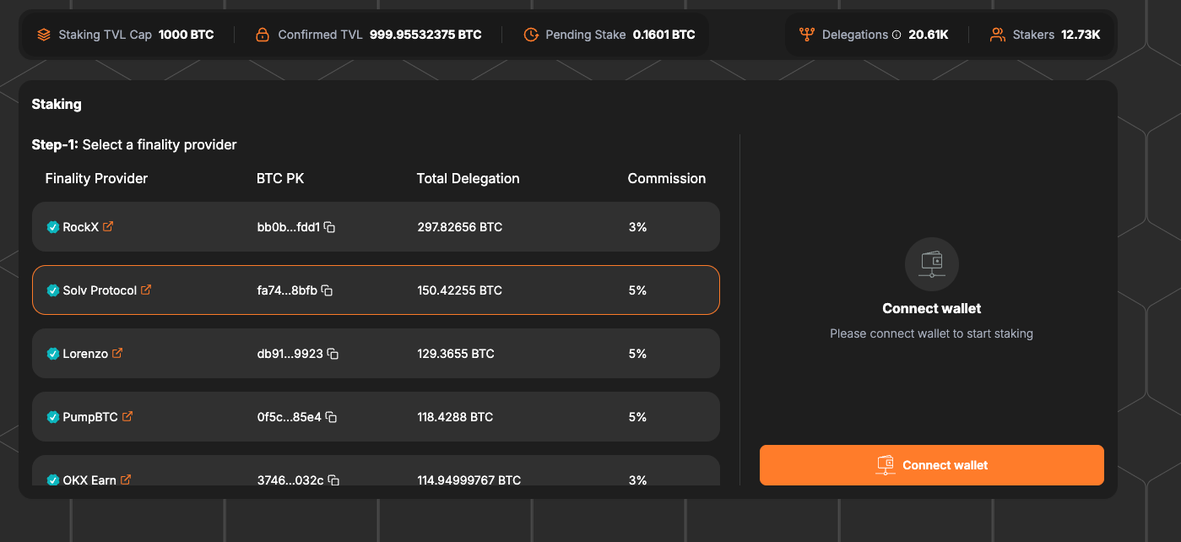Click Pending Stake value 0.1601 BTC
The height and width of the screenshot is (542, 1181).
[x=664, y=35]
